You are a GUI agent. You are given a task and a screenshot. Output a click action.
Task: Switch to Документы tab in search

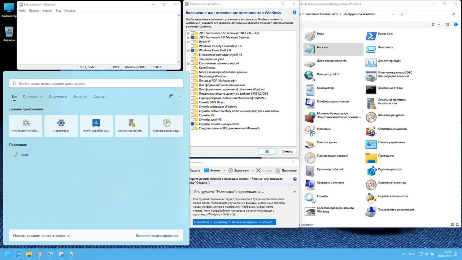click(58, 97)
